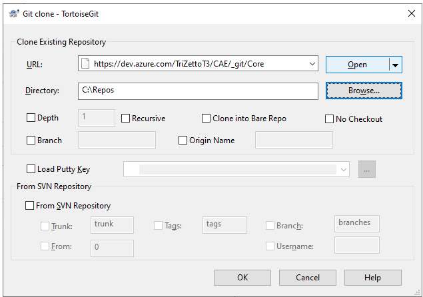423x297 pixels.
Task: Close the Git clone dialog
Action: click(x=408, y=11)
